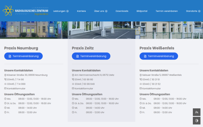Click the document icon in Weißenfels' Terminvereinbarung button
The image size is (203, 127).
click(x=145, y=56)
